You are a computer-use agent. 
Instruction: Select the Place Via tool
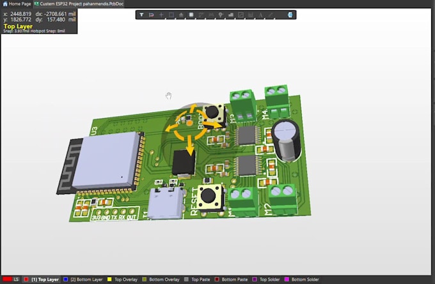pos(221,15)
